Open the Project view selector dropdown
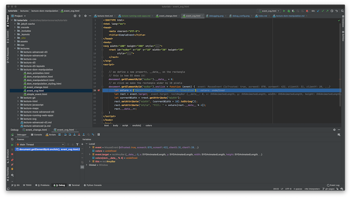351x198 pixels. [18, 16]
